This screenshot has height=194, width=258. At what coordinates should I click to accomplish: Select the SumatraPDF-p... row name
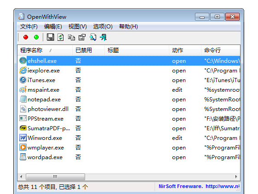[49, 128]
